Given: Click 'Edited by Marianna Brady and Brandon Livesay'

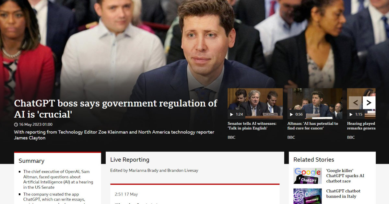Looking at the screenshot, I should [154, 170].
